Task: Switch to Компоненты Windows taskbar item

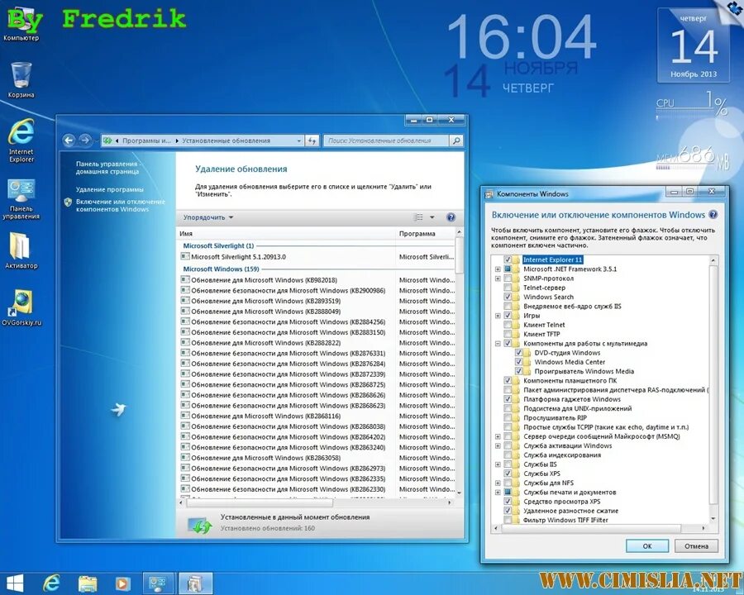Action: coord(195,583)
